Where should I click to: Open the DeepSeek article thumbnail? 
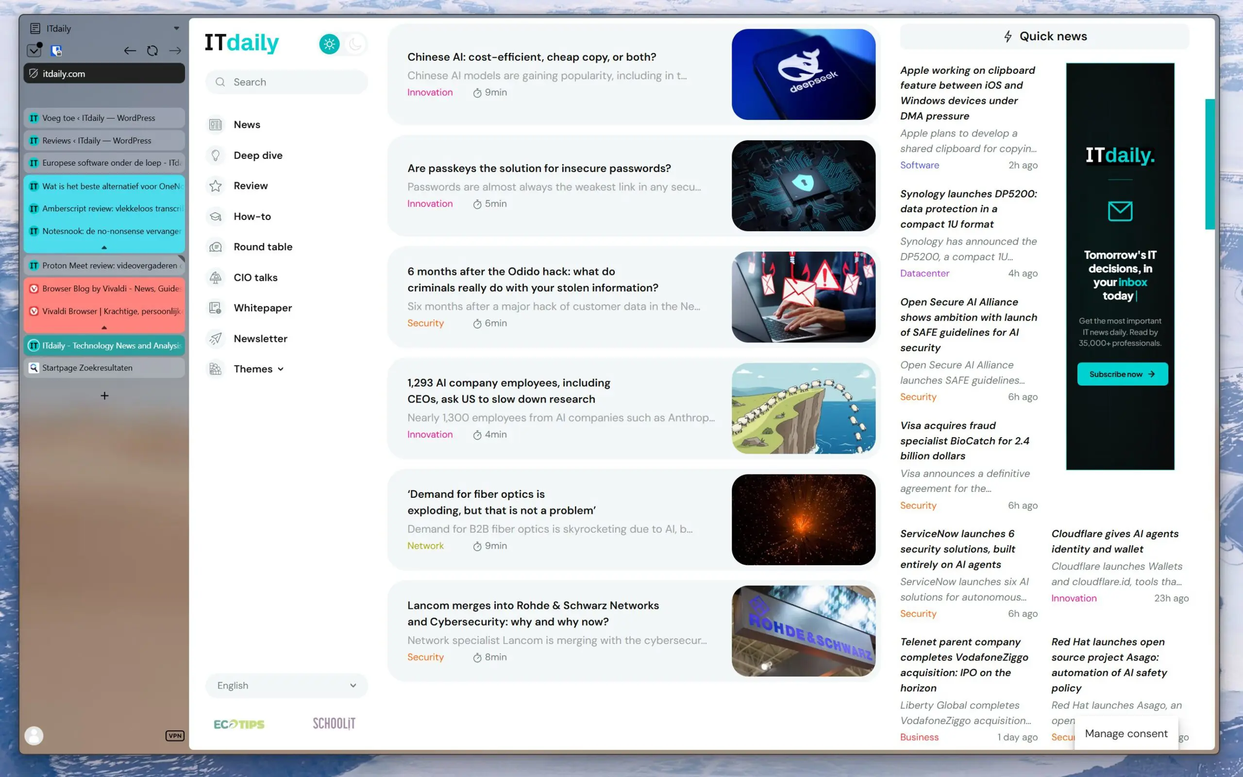[x=803, y=74]
